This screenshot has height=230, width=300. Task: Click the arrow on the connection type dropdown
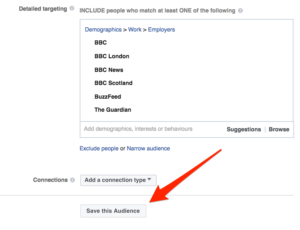point(149,179)
